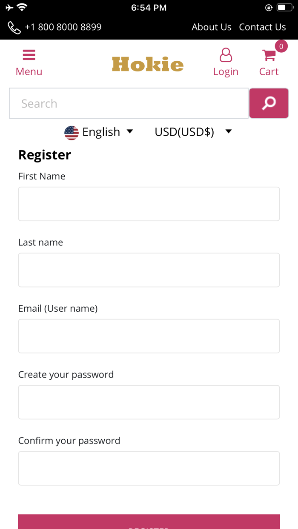The width and height of the screenshot is (298, 529).
Task: Go to Contact Us
Action: [262, 27]
